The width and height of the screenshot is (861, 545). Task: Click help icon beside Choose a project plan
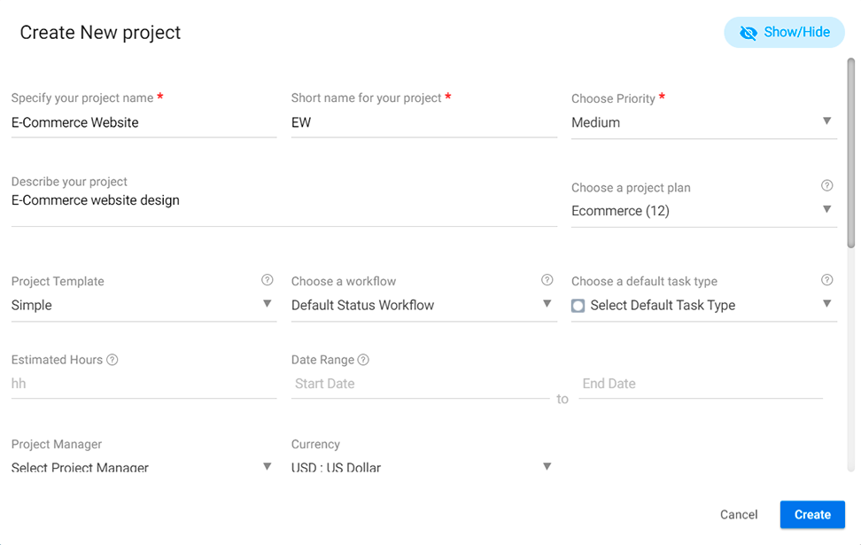point(826,186)
